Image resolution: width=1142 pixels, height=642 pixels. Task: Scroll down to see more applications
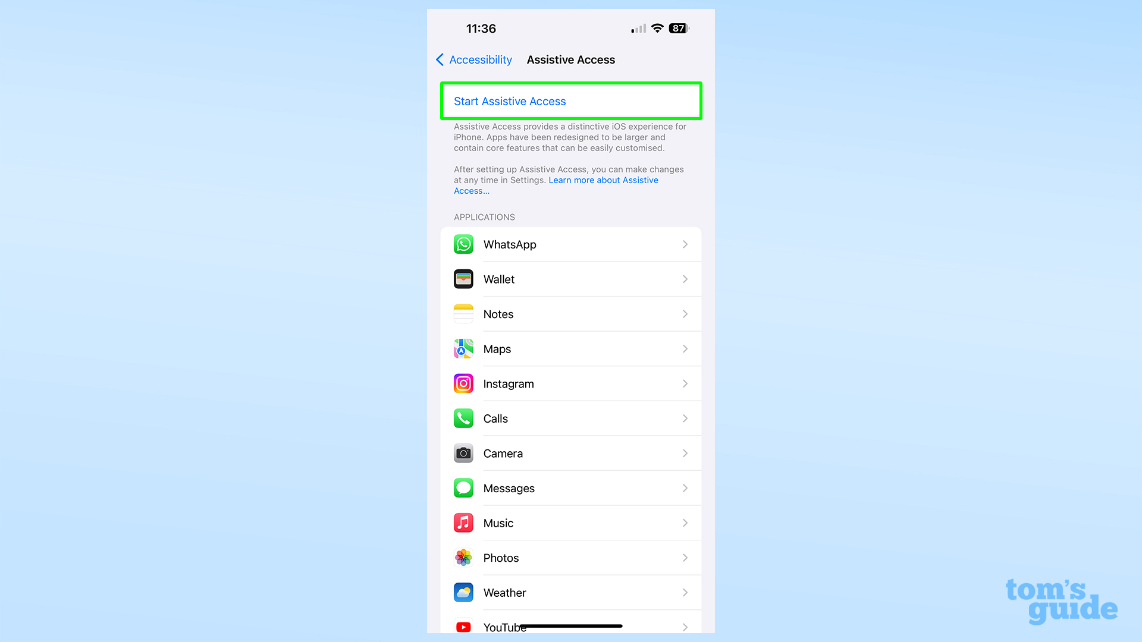[x=571, y=627]
